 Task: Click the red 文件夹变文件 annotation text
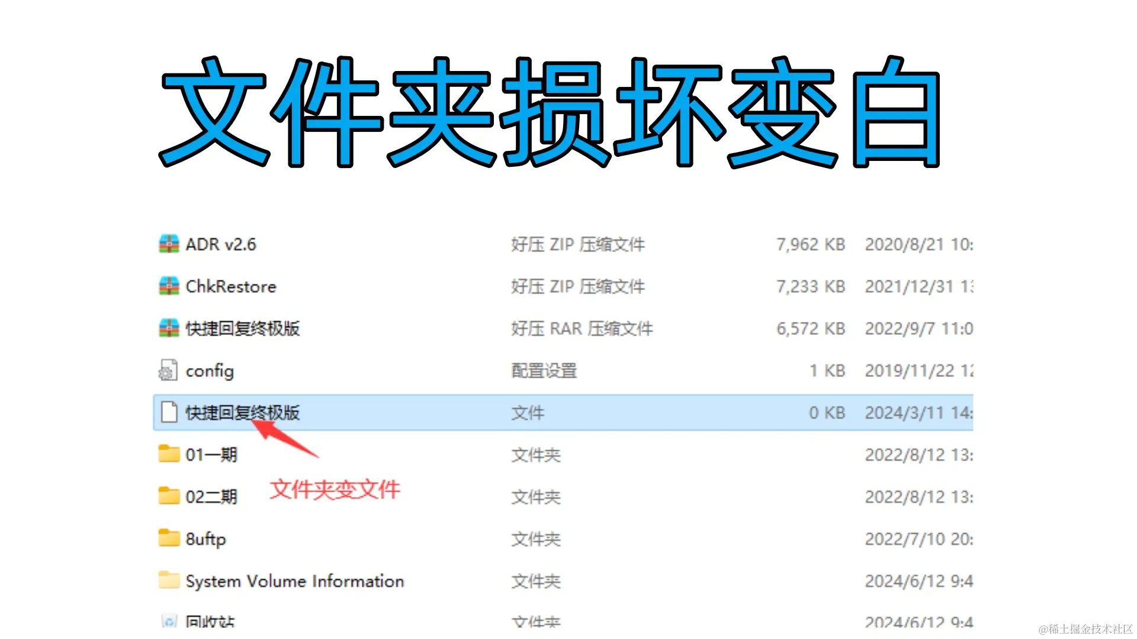(335, 490)
